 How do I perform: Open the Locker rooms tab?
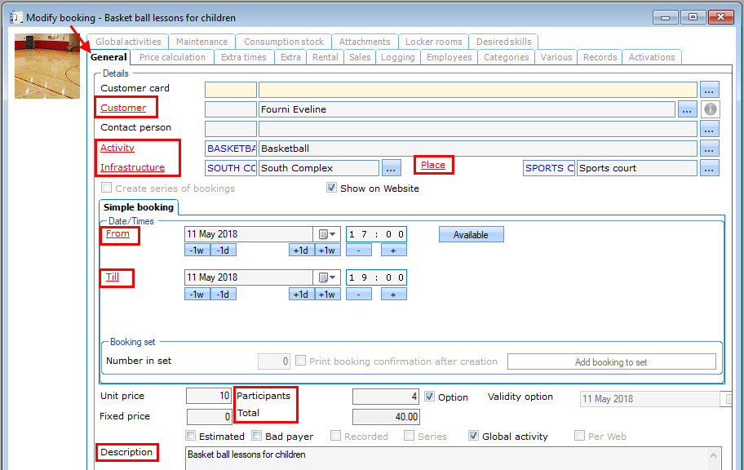pos(434,42)
